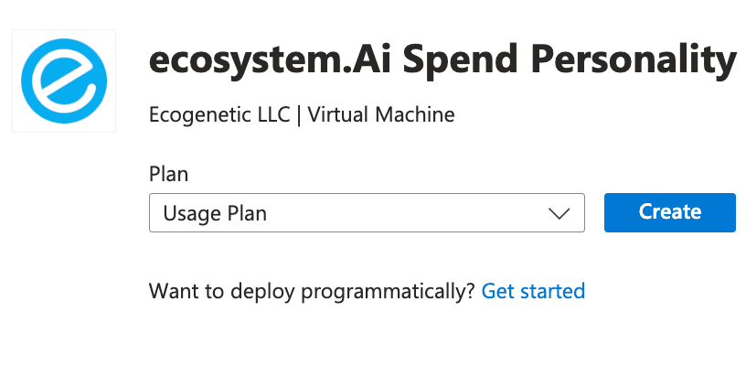Click the 'Want to deploy programmatically?' text
Image resolution: width=746 pixels, height=366 pixels.
tap(312, 291)
